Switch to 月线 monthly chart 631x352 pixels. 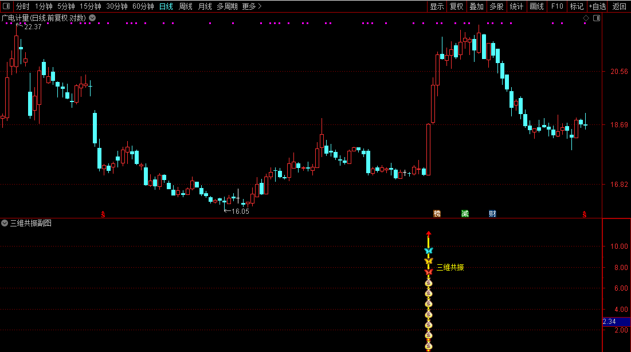click(x=205, y=6)
